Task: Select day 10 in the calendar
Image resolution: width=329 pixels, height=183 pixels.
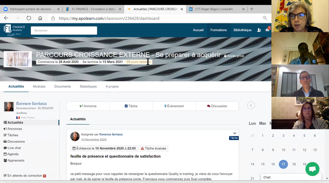Action: [x=283, y=150]
